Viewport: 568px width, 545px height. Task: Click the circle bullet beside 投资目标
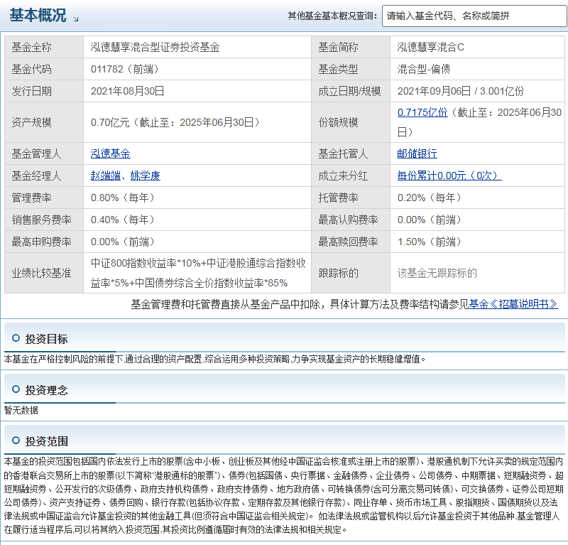coord(16,338)
